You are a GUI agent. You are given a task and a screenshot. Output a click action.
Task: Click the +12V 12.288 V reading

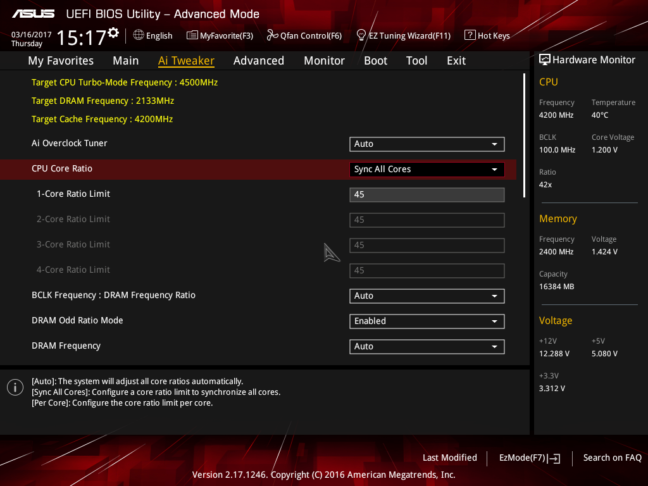pos(554,354)
